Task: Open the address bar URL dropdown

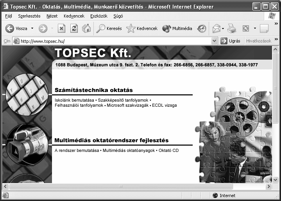Action: pyautogui.click(x=214, y=41)
